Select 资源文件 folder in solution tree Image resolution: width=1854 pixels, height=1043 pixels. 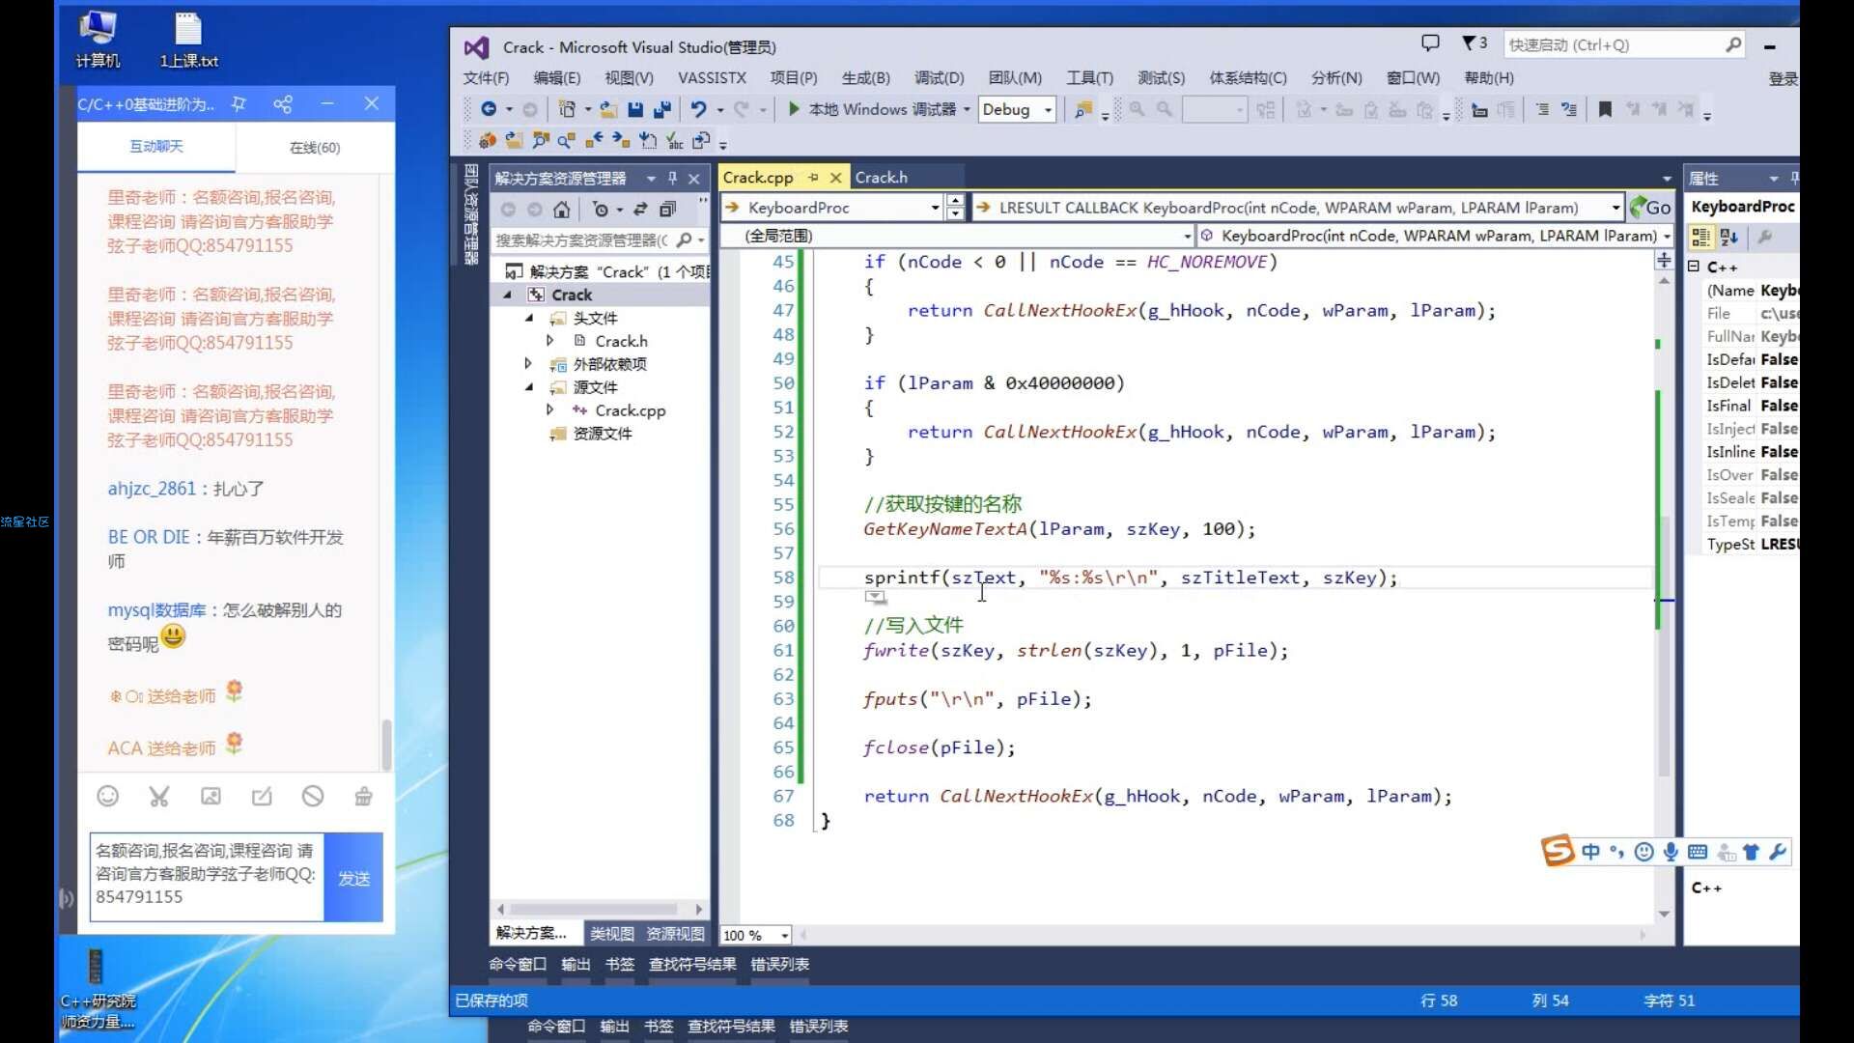click(x=602, y=434)
